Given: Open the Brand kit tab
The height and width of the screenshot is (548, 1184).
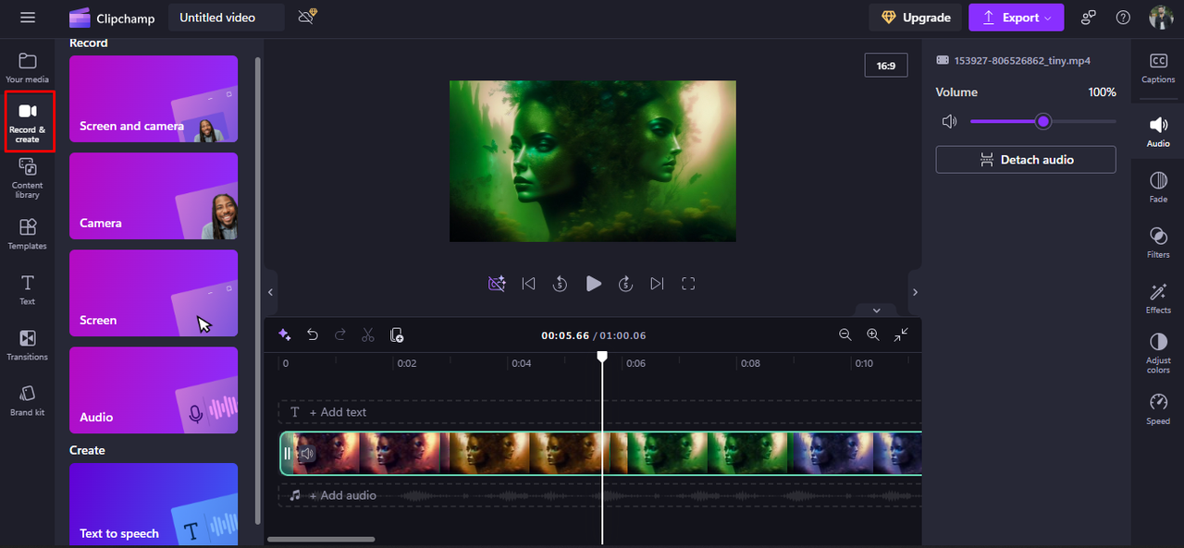Looking at the screenshot, I should point(28,400).
